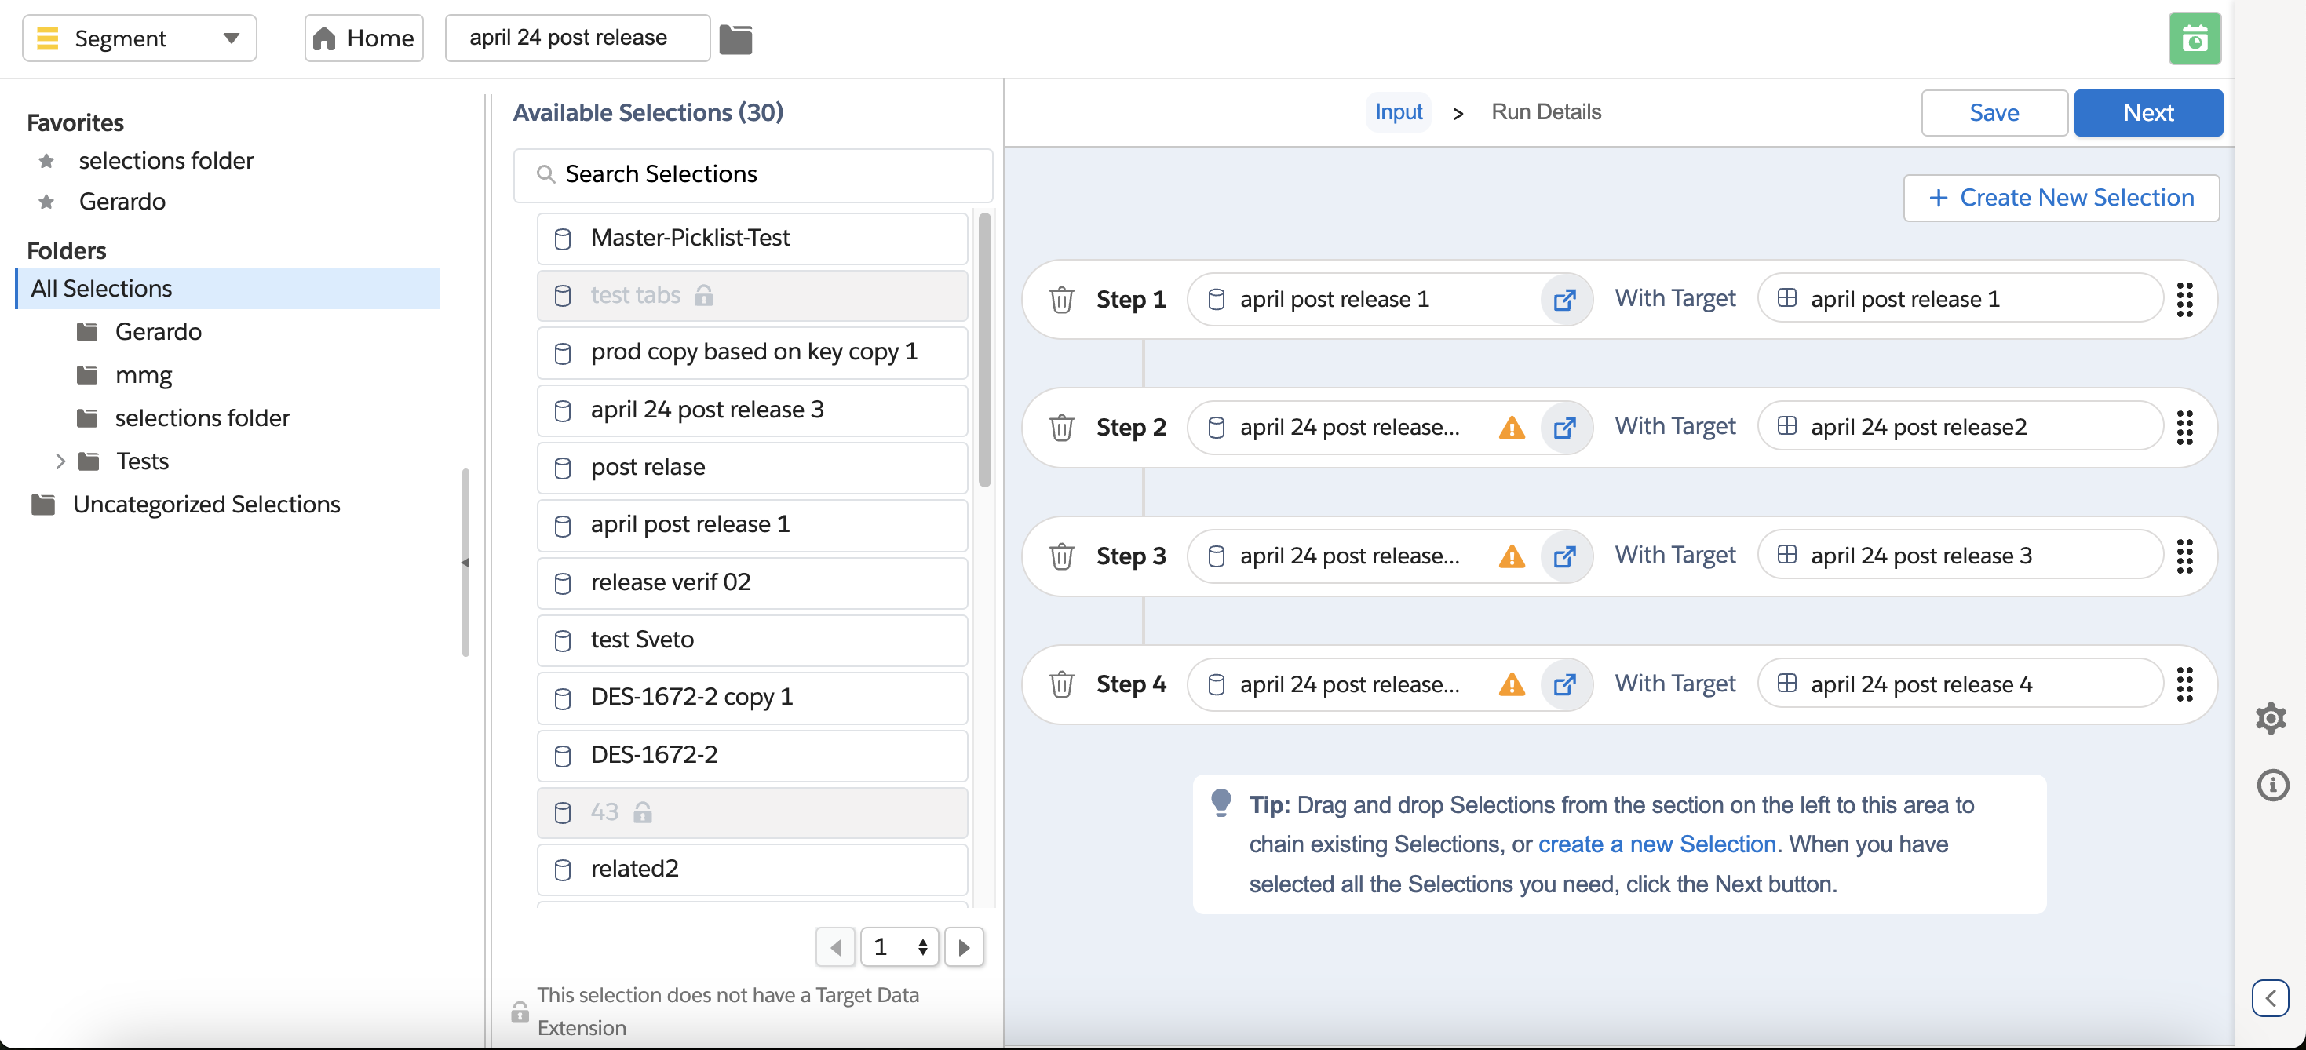Click the warning triangle on Step 2

1511,428
